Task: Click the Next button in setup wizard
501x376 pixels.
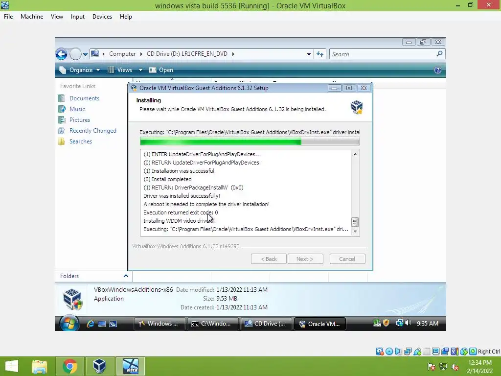Action: click(x=305, y=259)
